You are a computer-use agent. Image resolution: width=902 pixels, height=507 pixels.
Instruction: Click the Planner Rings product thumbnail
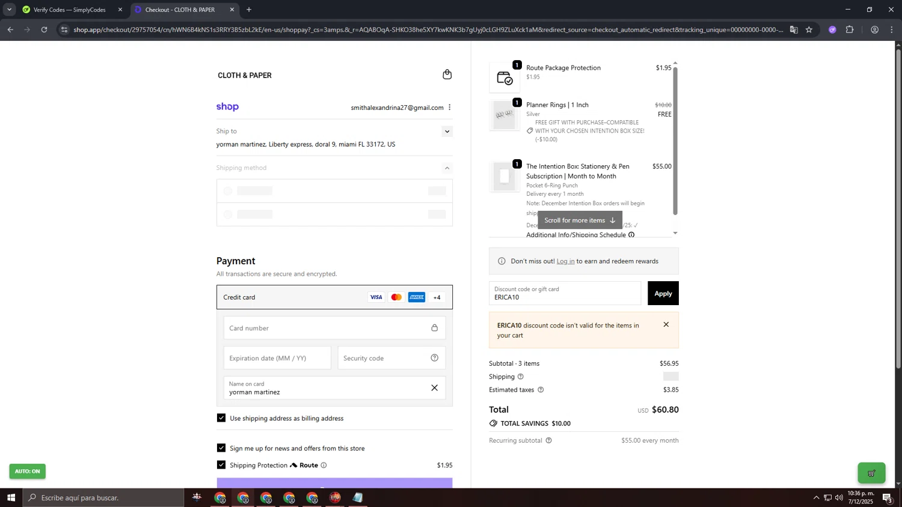[505, 115]
